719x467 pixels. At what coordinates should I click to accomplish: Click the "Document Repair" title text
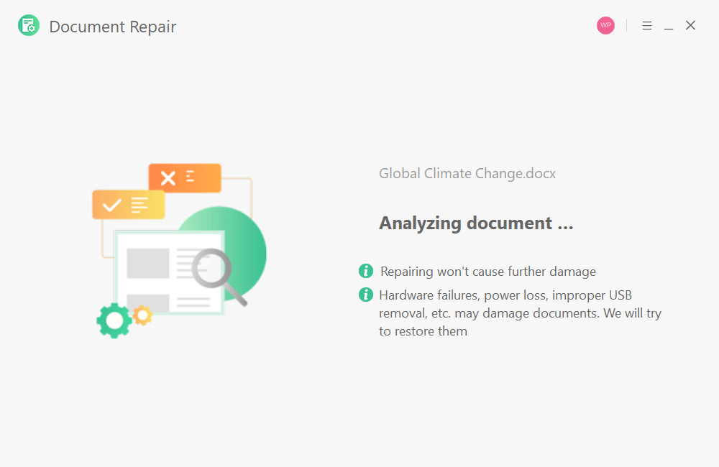click(x=112, y=27)
